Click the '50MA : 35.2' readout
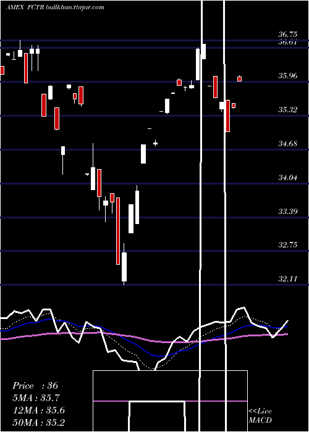Image resolution: width=309 pixels, height=432 pixels. pyautogui.click(x=39, y=422)
